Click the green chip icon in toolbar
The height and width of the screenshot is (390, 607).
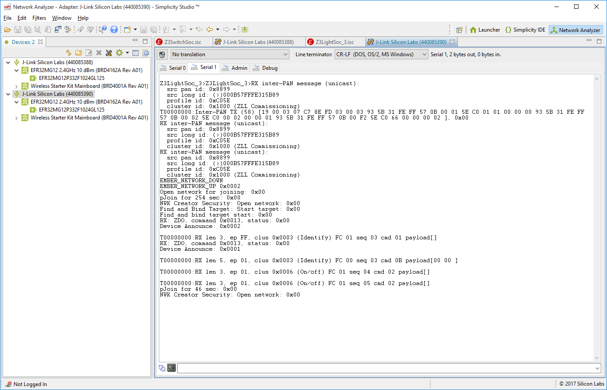pyautogui.click(x=245, y=29)
